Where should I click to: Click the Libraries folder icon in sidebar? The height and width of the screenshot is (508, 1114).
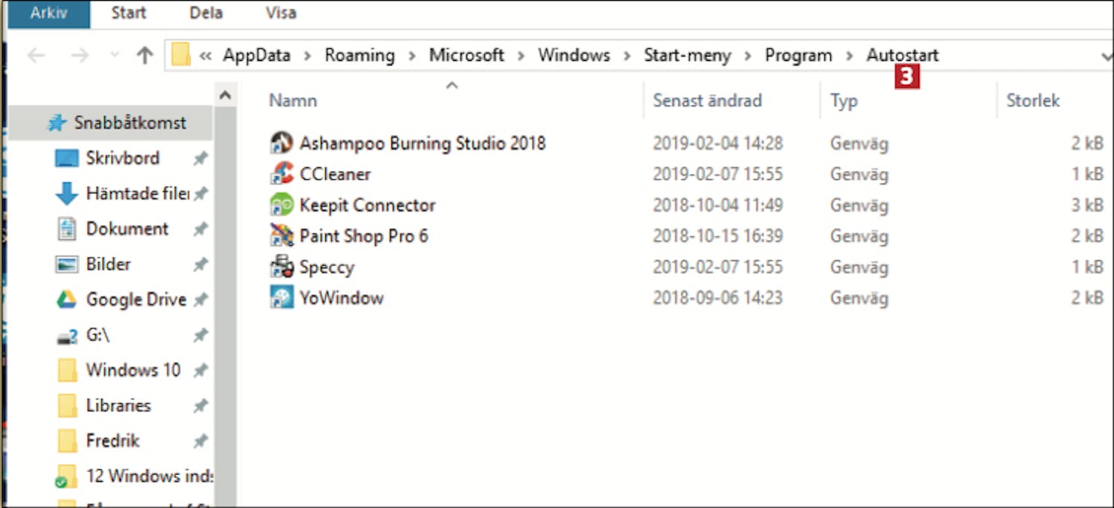pos(67,406)
